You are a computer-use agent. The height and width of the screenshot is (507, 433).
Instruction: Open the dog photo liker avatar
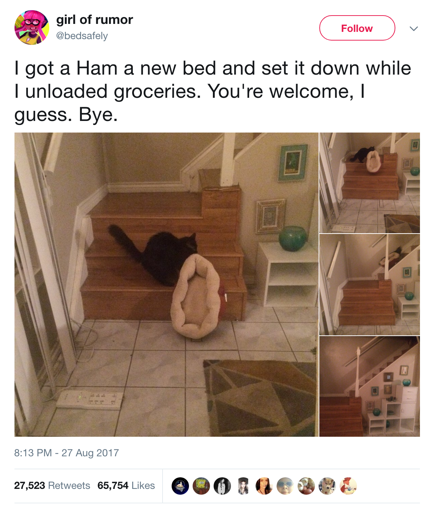coord(327,486)
